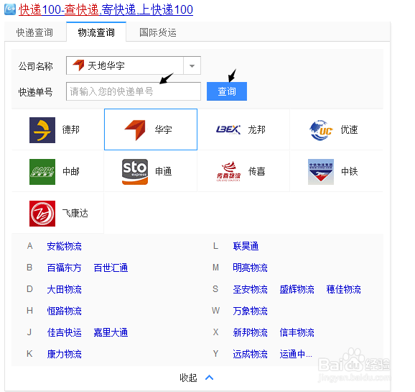Focus the 快递单号 input field
This screenshot has width=415, height=392.
coord(133,91)
